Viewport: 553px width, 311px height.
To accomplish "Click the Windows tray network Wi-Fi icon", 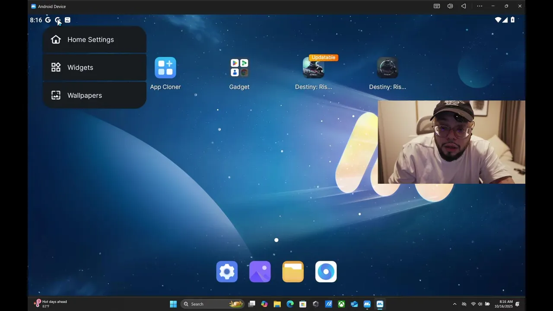I will (x=473, y=304).
